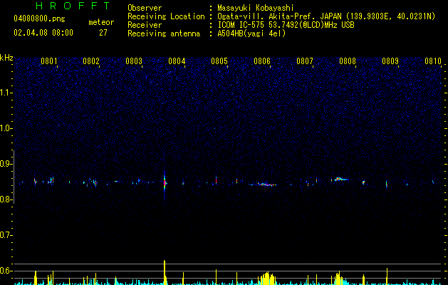This screenshot has height=285, width=448.
Task: Select receiver value ICOM IC-575 53.7492 MHz USB
Action: tap(286, 25)
